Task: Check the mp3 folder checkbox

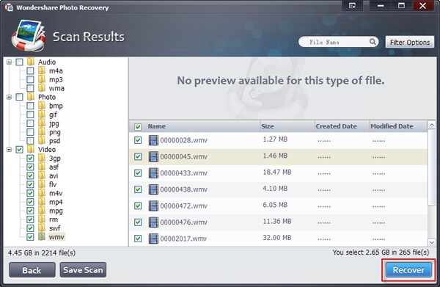Action: pyautogui.click(x=30, y=79)
